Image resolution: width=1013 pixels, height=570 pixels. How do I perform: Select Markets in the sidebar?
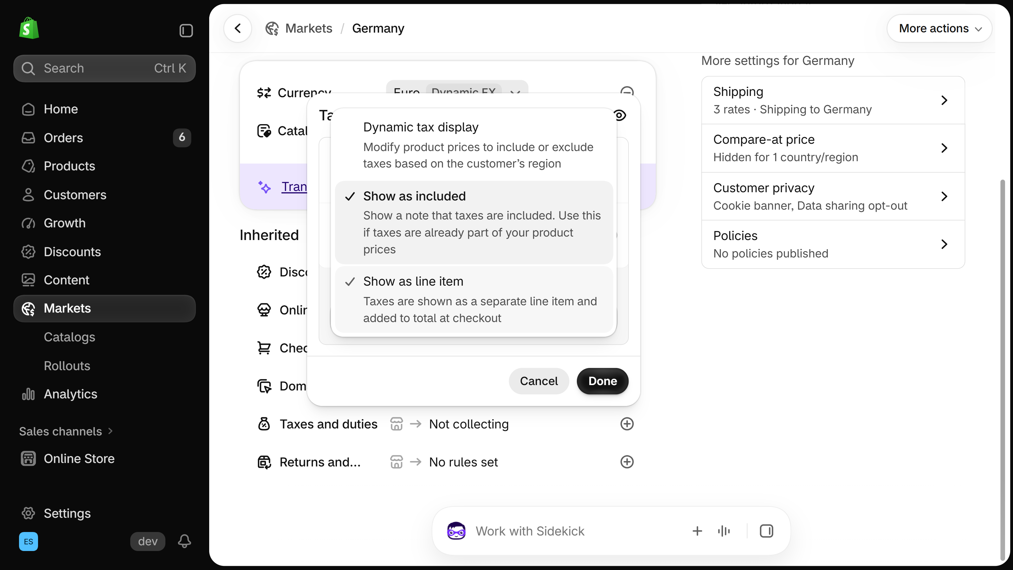click(104, 308)
